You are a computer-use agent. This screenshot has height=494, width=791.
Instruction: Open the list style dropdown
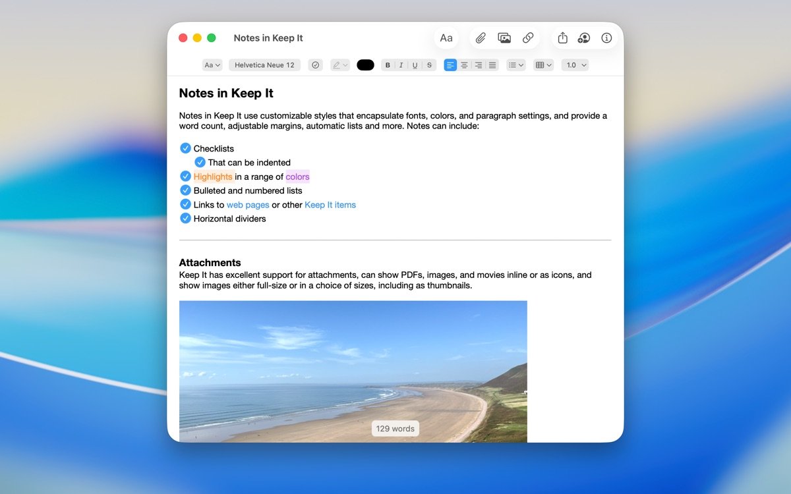click(x=515, y=65)
